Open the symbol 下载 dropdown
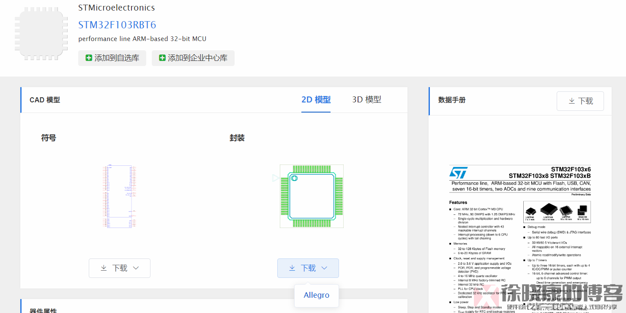 120,268
